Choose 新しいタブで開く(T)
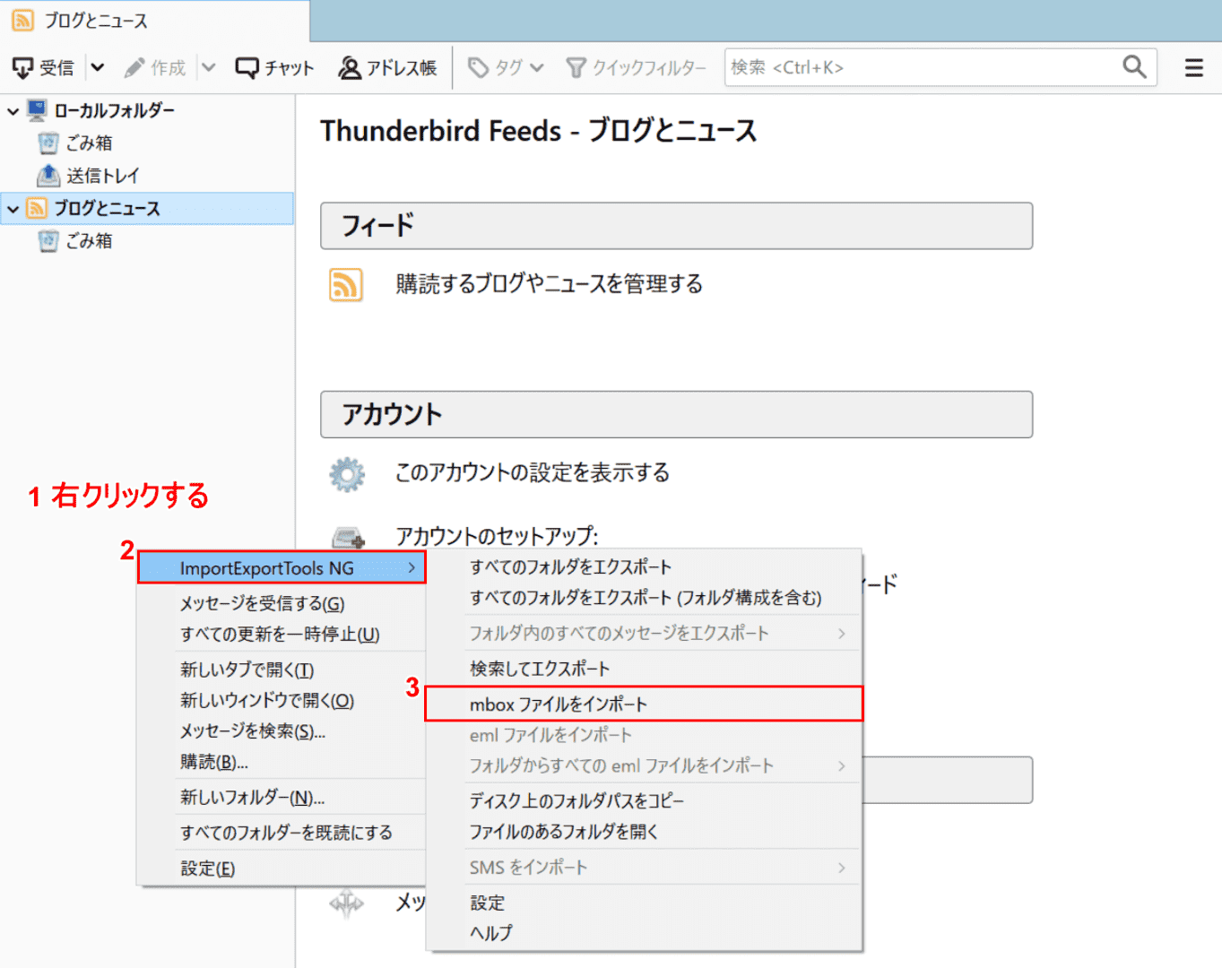 point(282,670)
